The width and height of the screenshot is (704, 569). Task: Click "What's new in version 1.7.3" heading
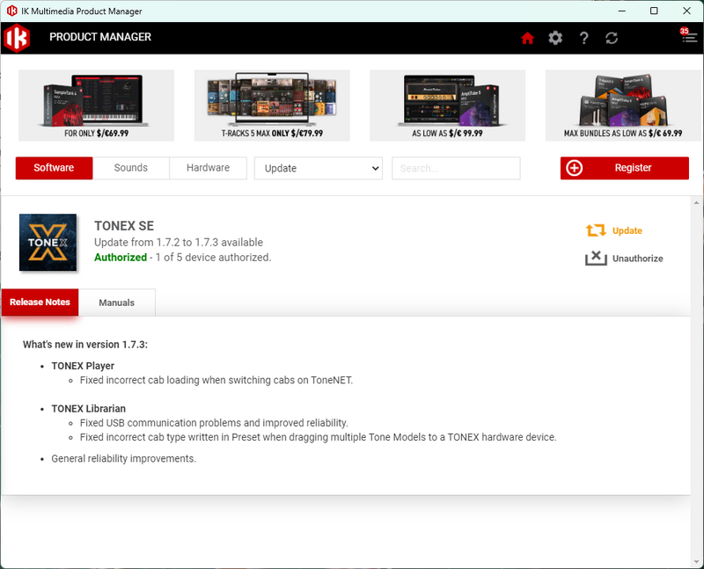tap(85, 345)
